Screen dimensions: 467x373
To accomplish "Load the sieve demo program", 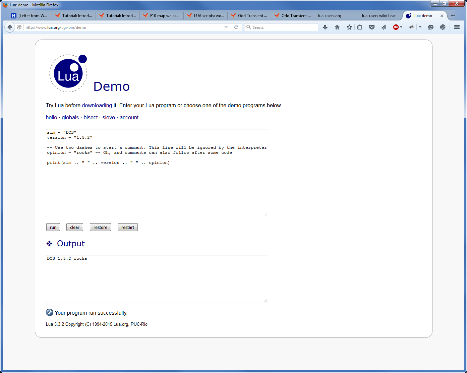I will tap(109, 117).
